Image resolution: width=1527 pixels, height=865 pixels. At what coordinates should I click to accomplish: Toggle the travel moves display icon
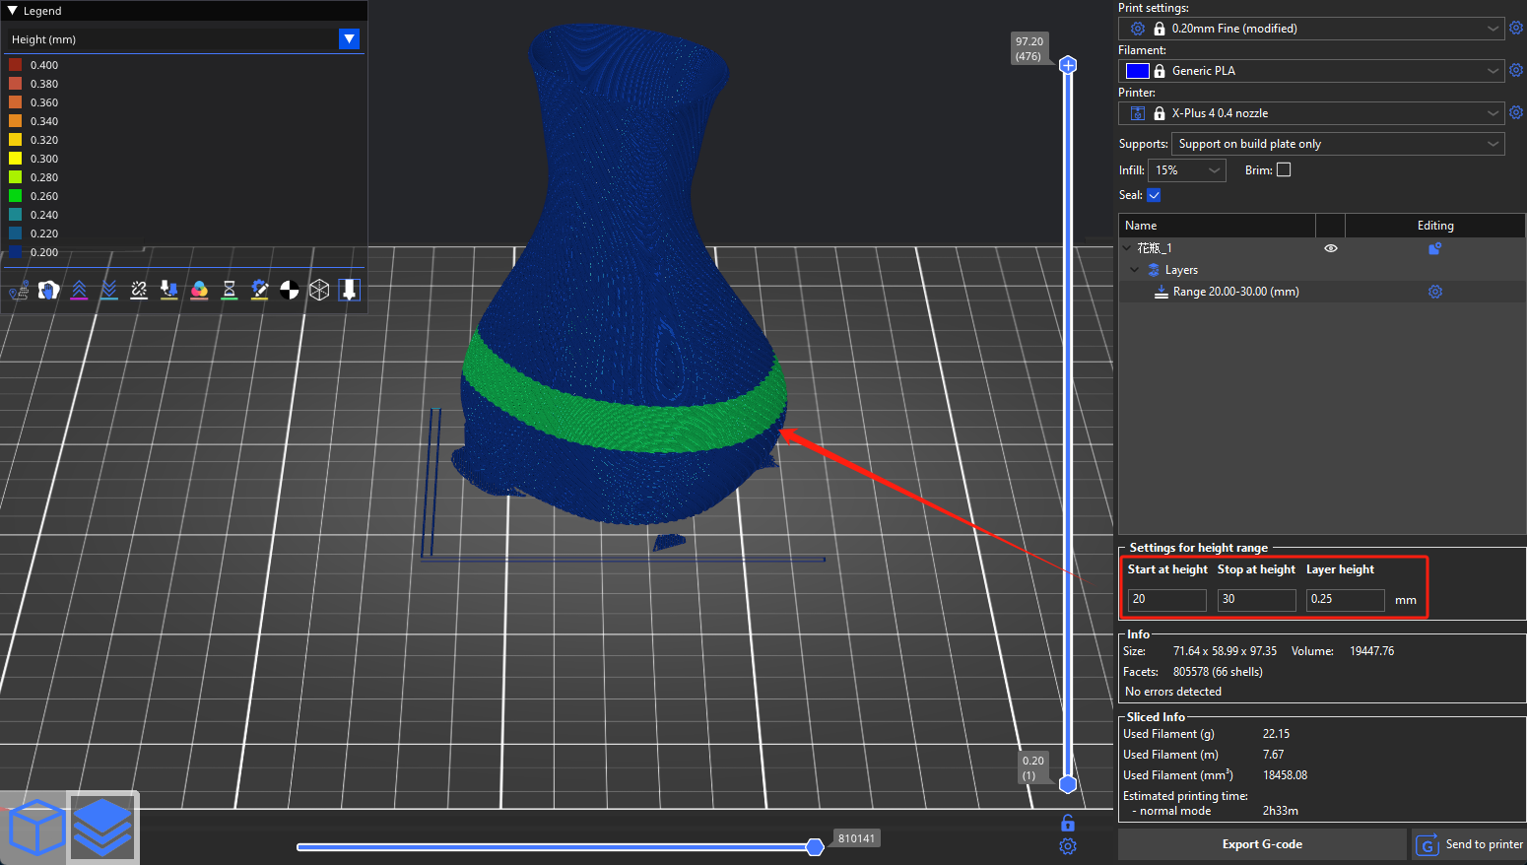coord(19,291)
